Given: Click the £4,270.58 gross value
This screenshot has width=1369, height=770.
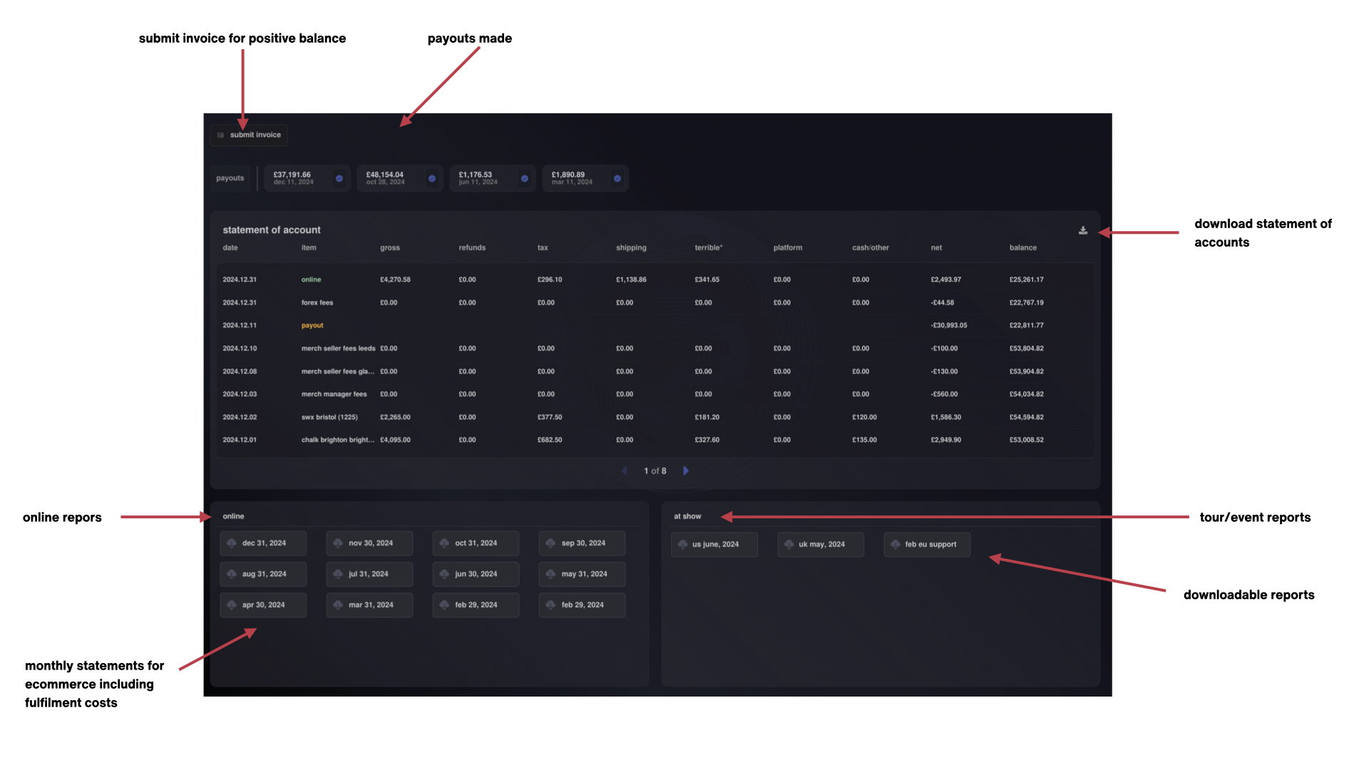Looking at the screenshot, I should tap(395, 279).
